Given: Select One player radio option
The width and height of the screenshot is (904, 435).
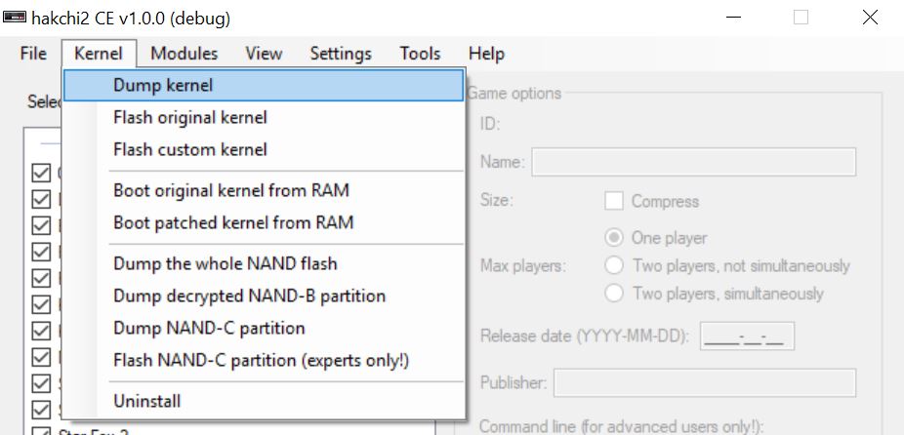Looking at the screenshot, I should [615, 237].
